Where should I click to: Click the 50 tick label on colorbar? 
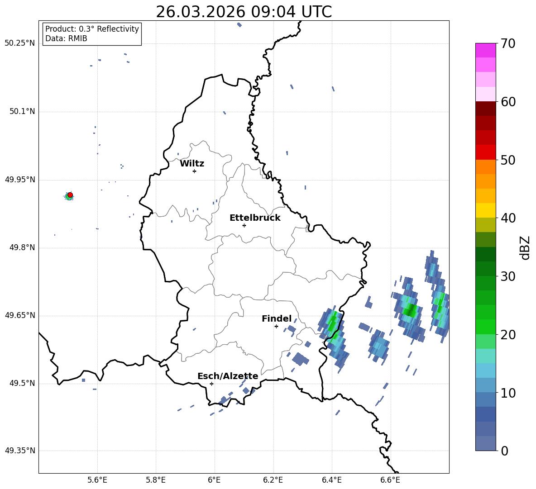click(507, 160)
